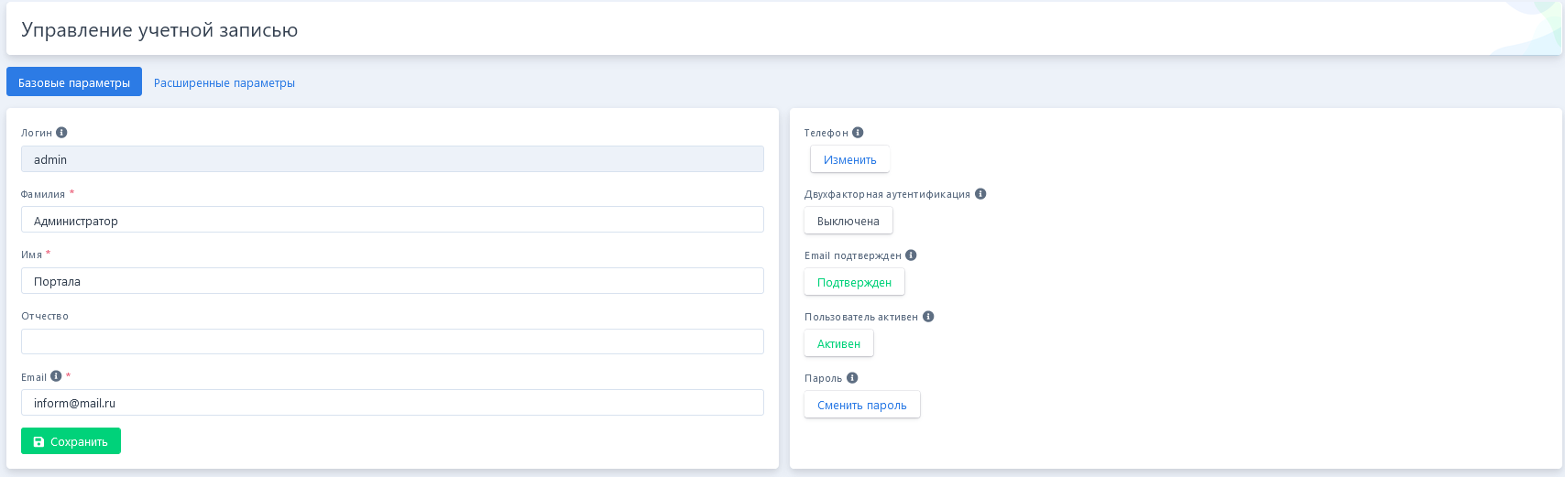Viewport: 1565px width, 477px height.
Task: Open the Расширенные параметры tab
Action: [224, 82]
